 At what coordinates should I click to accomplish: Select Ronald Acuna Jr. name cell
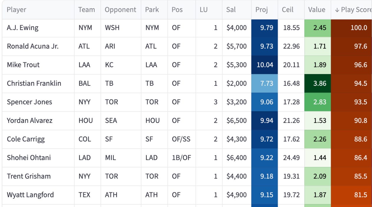[x=38, y=46]
